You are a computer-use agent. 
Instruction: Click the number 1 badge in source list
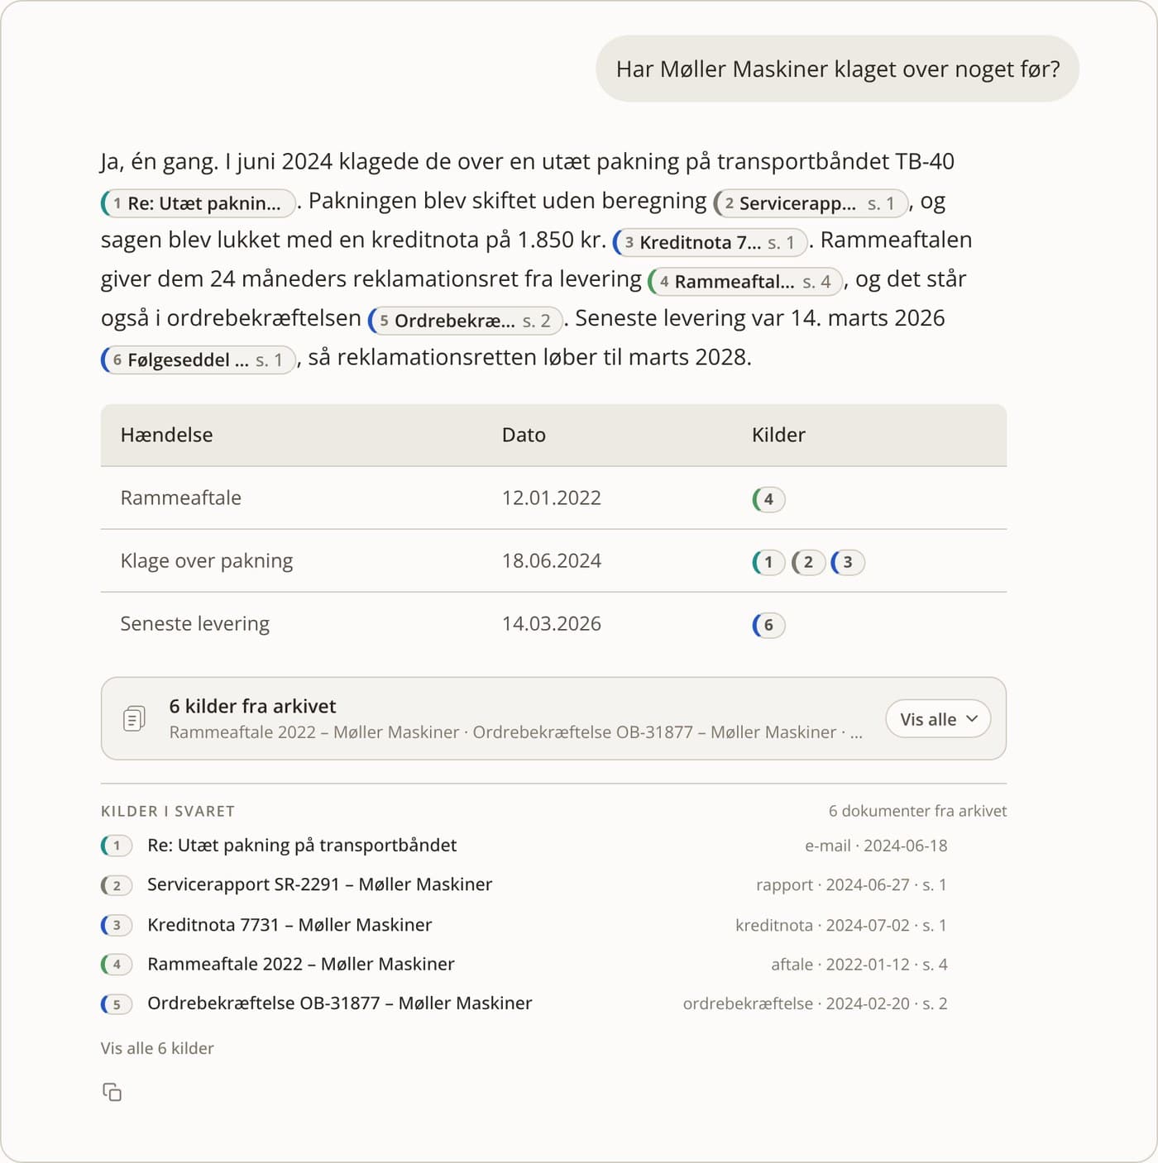coord(117,846)
